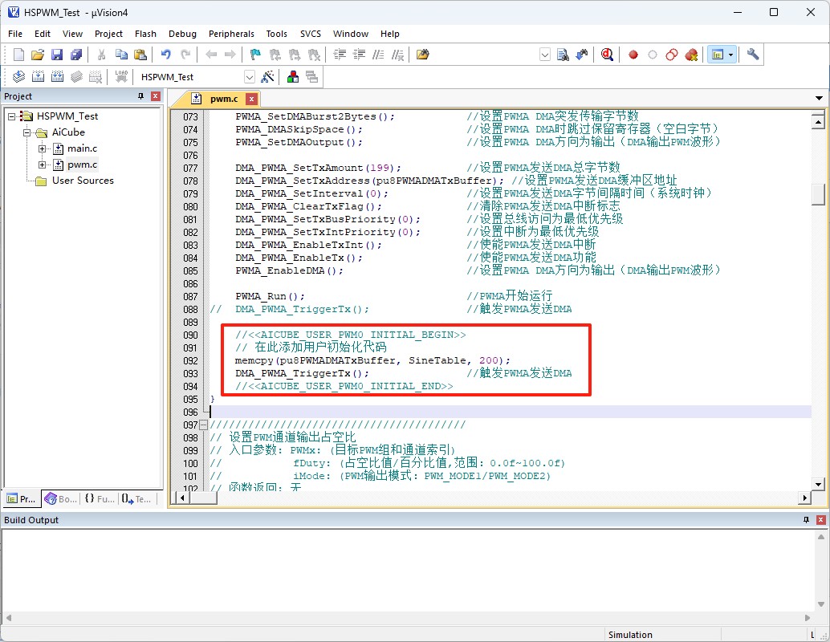The height and width of the screenshot is (642, 830).
Task: Expand the main.c tree node
Action: point(42,148)
